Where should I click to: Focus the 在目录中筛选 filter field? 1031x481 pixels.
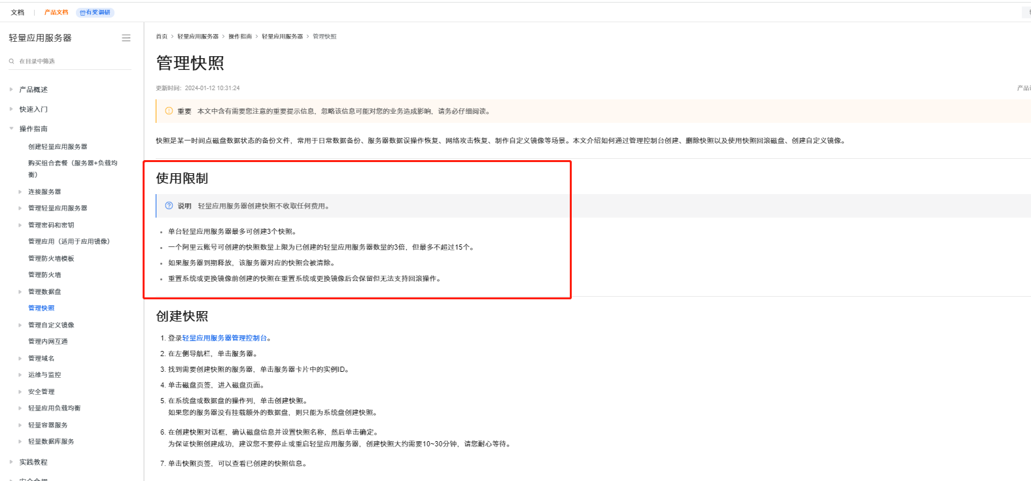pyautogui.click(x=70, y=61)
